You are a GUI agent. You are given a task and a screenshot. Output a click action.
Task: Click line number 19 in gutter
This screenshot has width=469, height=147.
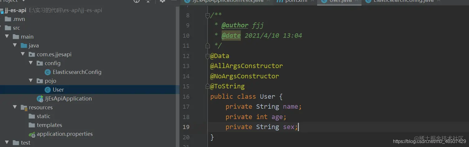(x=186, y=127)
